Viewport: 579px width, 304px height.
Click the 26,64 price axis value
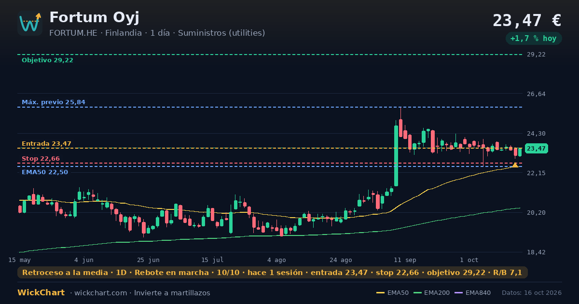536,94
